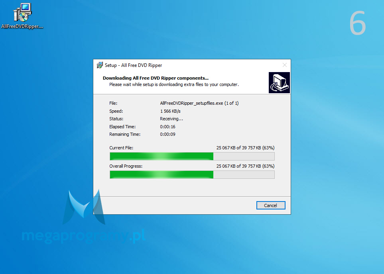Viewport: 384px width, 274px height.
Task: Click the Overall Progress bar
Action: (192, 175)
